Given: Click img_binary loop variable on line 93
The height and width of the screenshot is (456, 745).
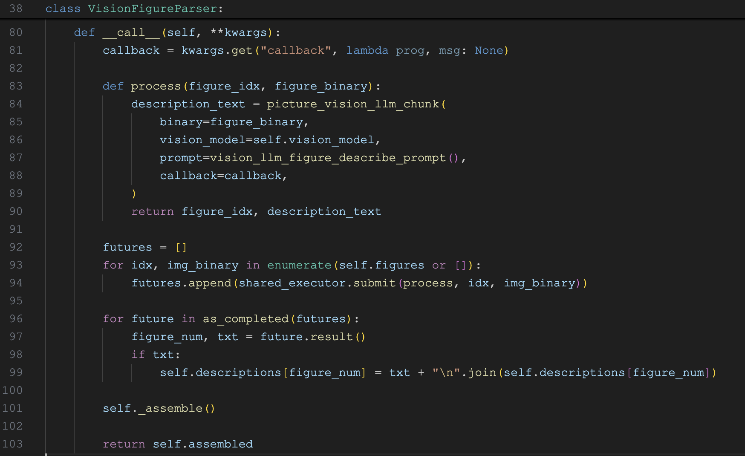Looking at the screenshot, I should tap(203, 265).
